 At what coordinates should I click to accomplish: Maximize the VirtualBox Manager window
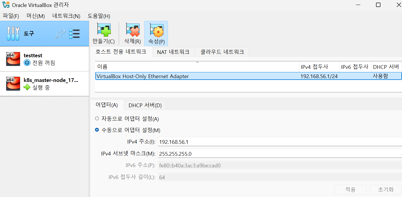(378, 5)
